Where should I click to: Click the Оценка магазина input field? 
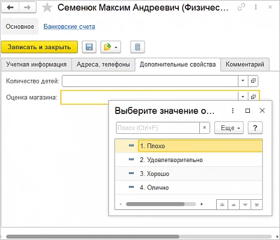coord(149,97)
